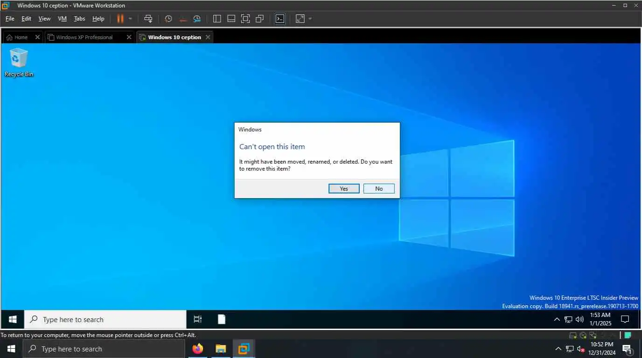This screenshot has width=642, height=358.
Task: Click the VMware CD/DVD device status icon
Action: 583,335
